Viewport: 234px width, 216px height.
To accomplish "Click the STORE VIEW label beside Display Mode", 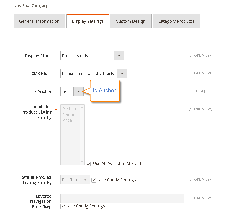I will tap(200, 55).
